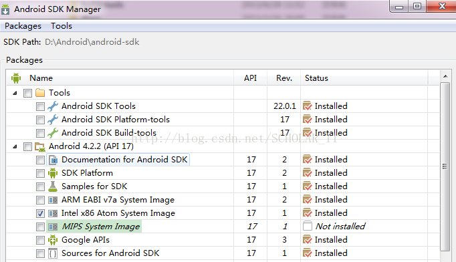Check the Google APIs checkbox

[x=40, y=240]
